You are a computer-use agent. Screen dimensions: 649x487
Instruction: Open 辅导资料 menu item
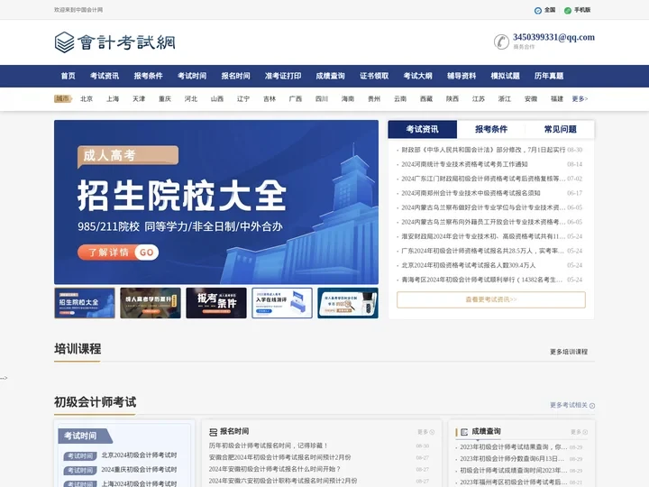[462, 76]
